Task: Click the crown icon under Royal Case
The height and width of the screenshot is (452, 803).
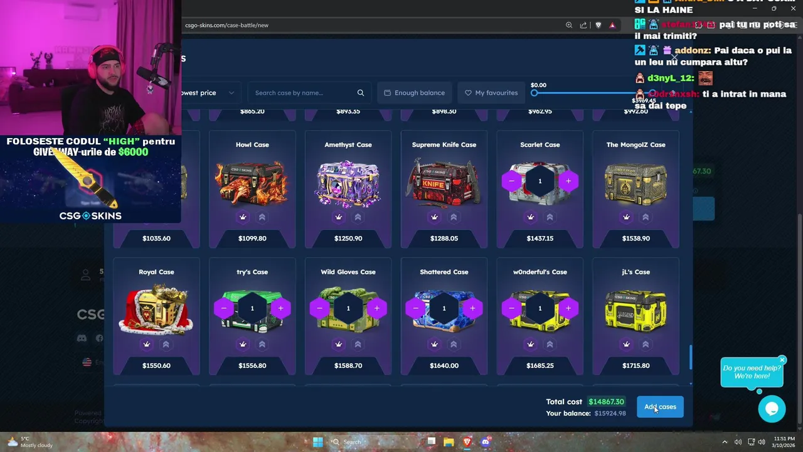Action: click(147, 345)
